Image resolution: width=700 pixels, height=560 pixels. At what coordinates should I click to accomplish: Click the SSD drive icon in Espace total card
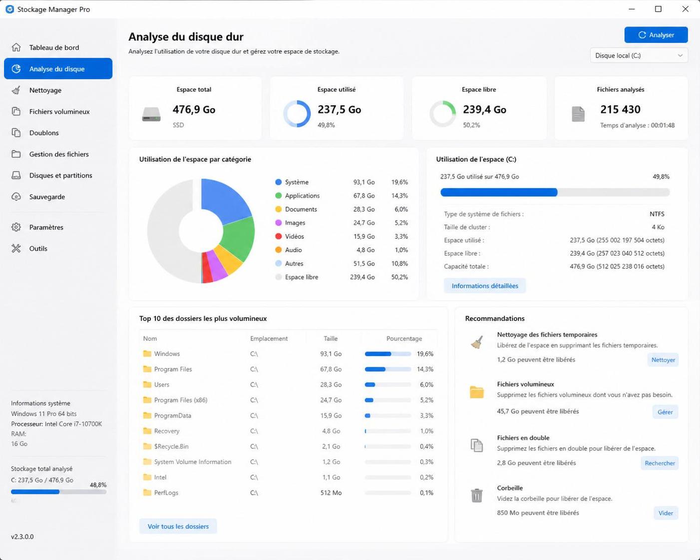tap(151, 115)
